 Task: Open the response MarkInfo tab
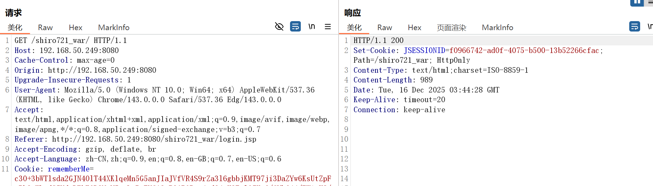tap(497, 27)
